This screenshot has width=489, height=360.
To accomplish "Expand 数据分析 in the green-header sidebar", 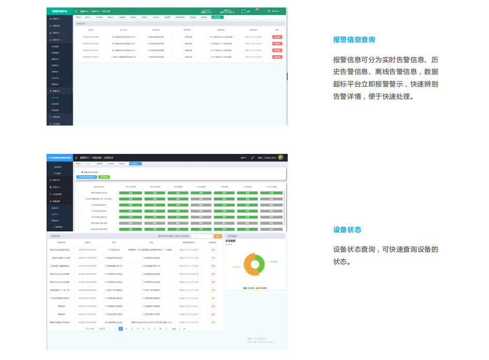I will (x=60, y=40).
